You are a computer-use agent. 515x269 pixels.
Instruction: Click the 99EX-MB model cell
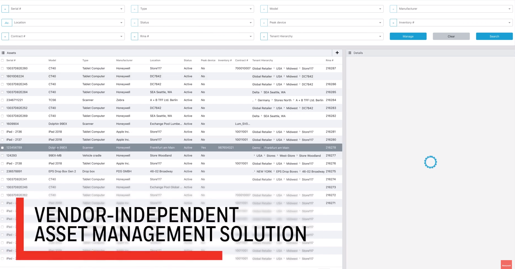click(x=55, y=156)
